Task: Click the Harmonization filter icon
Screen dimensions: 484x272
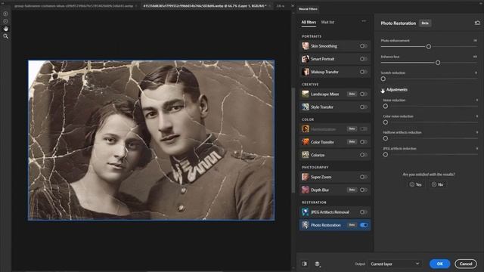Action: coord(306,129)
